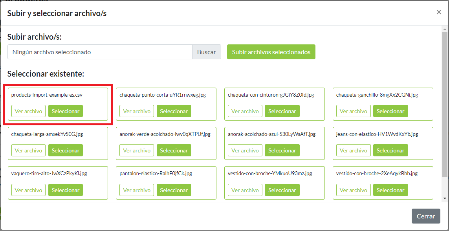
Task: Select jeans-con-elastico-HV1WvdKxYb.jpg
Action: point(390,150)
